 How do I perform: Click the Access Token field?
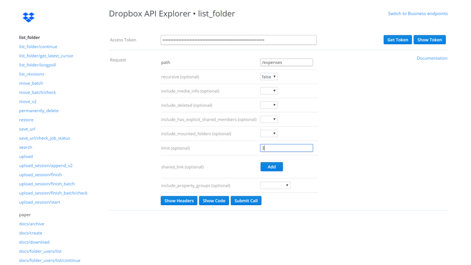[238, 40]
